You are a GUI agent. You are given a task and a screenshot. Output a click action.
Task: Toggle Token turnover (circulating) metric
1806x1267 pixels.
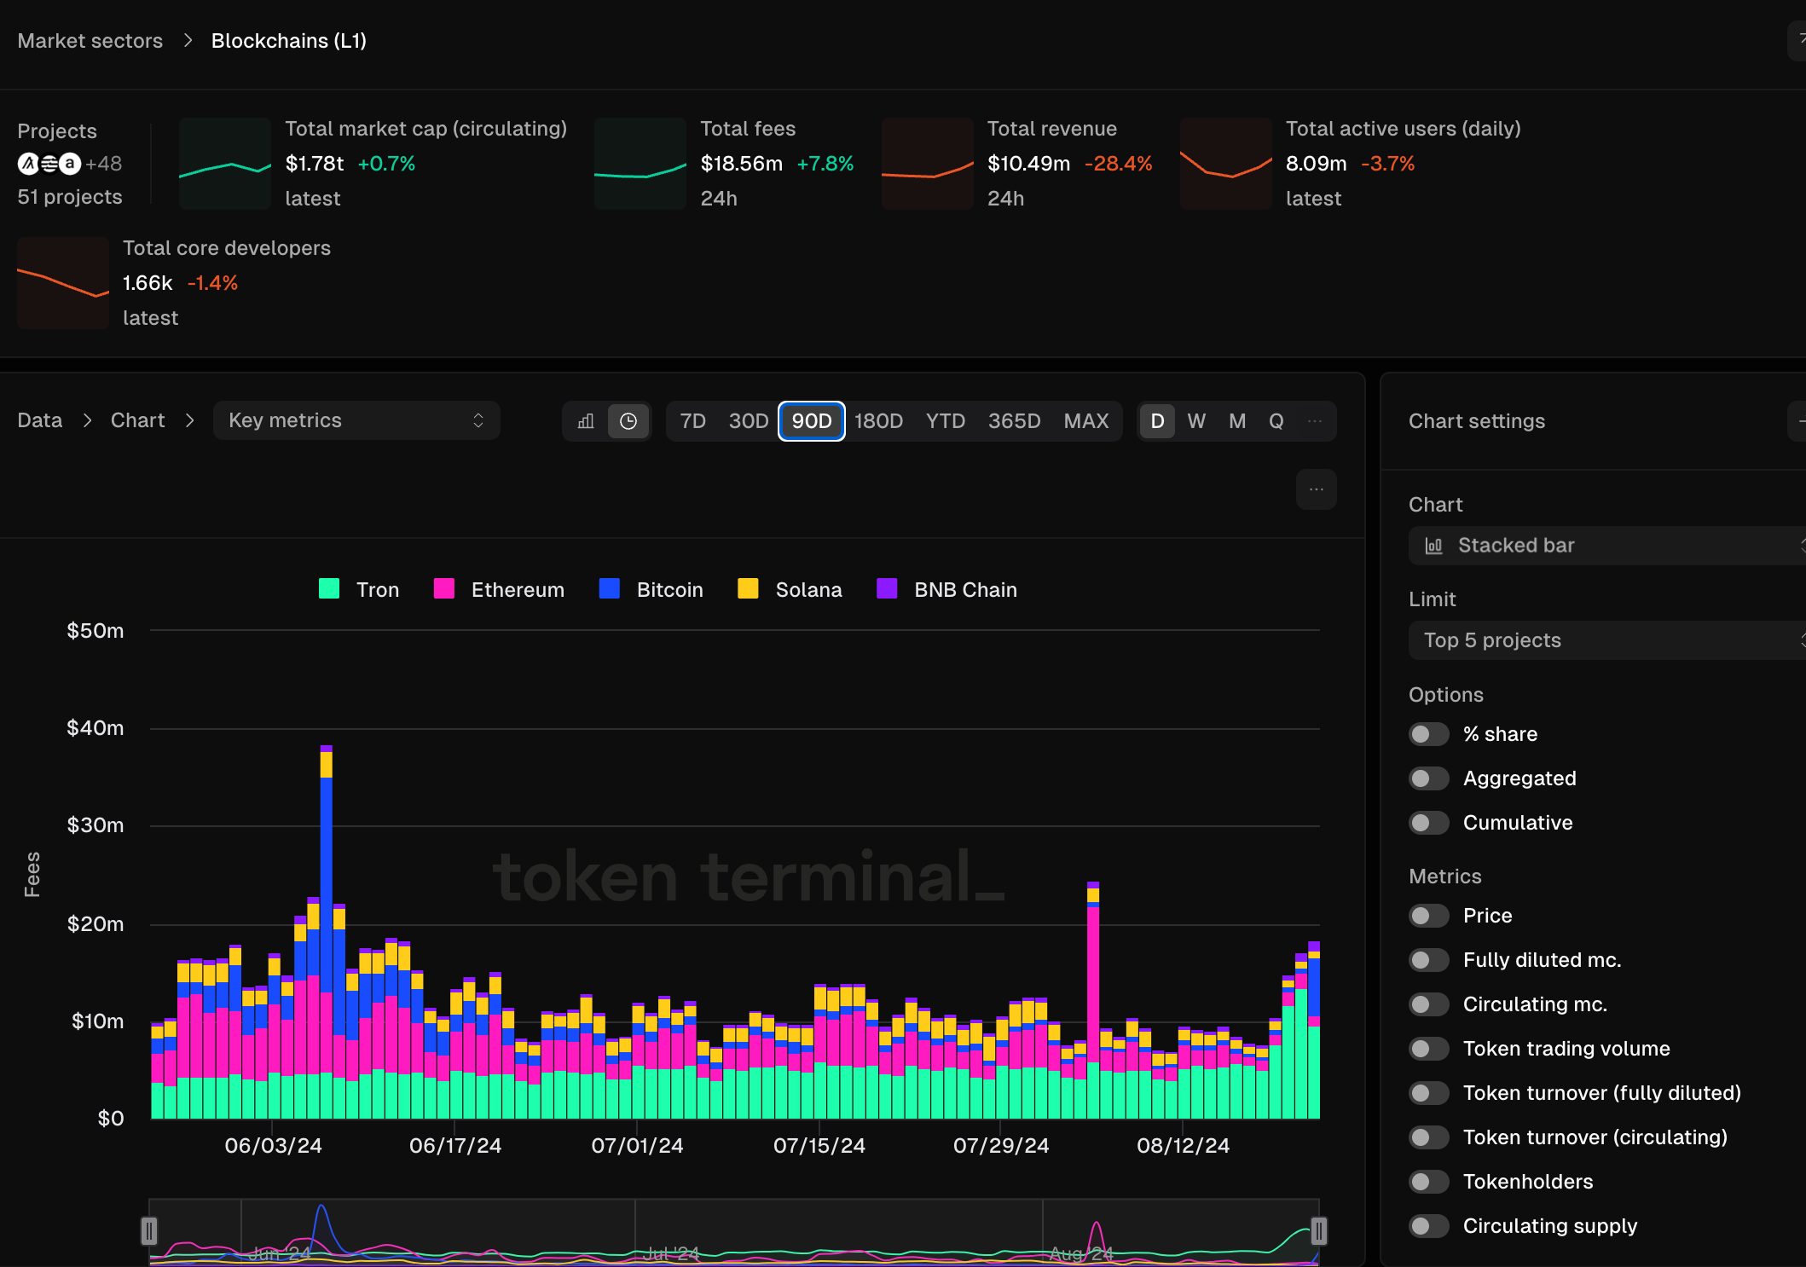pos(1429,1137)
